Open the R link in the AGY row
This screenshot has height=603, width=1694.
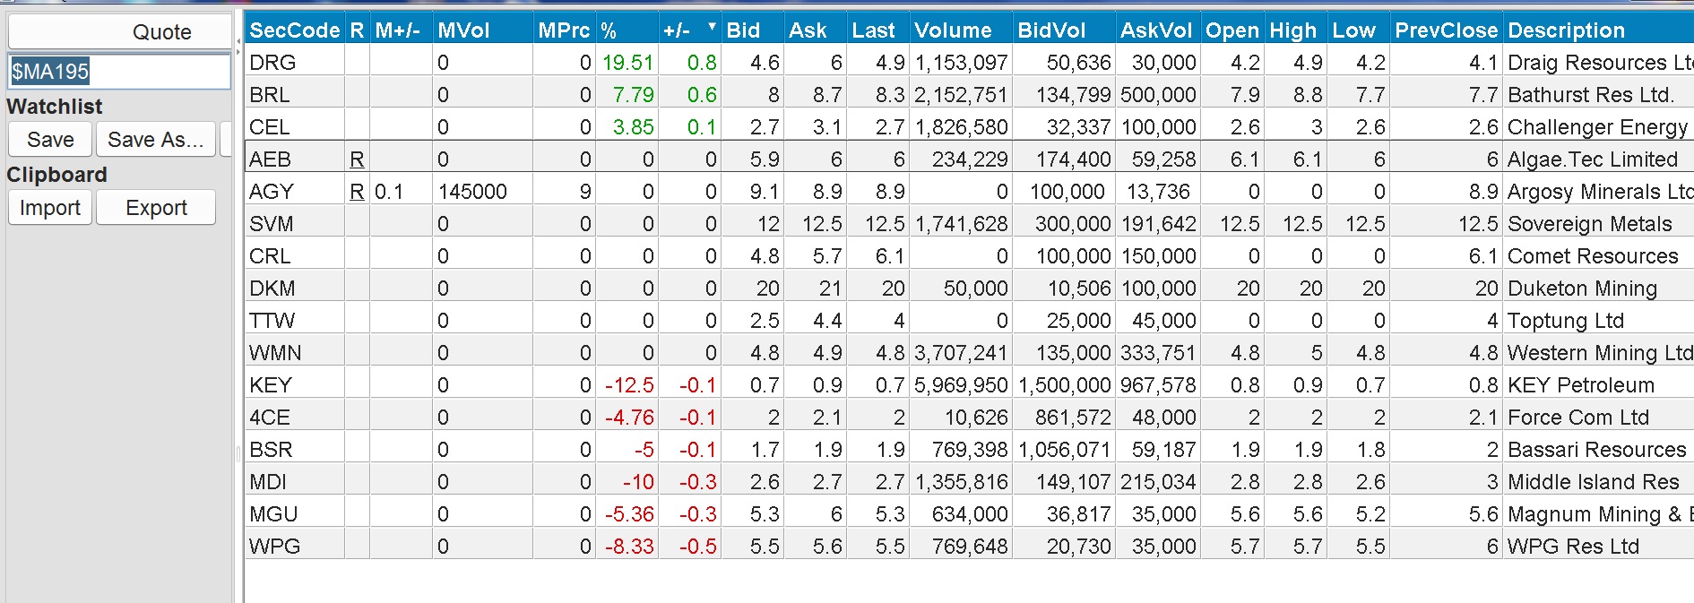click(x=357, y=192)
